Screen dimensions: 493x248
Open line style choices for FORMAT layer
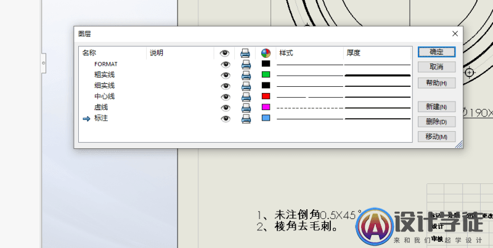point(310,65)
